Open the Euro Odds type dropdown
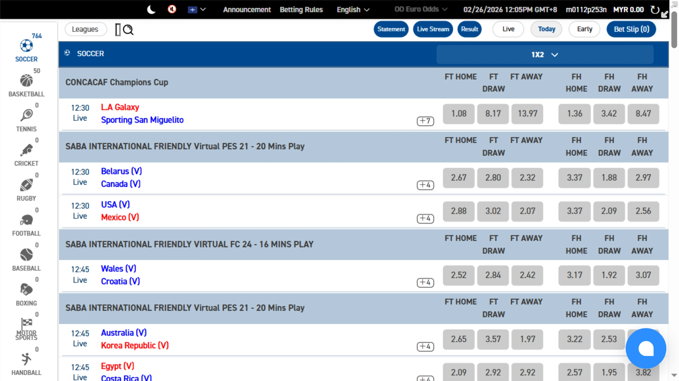 pyautogui.click(x=421, y=10)
